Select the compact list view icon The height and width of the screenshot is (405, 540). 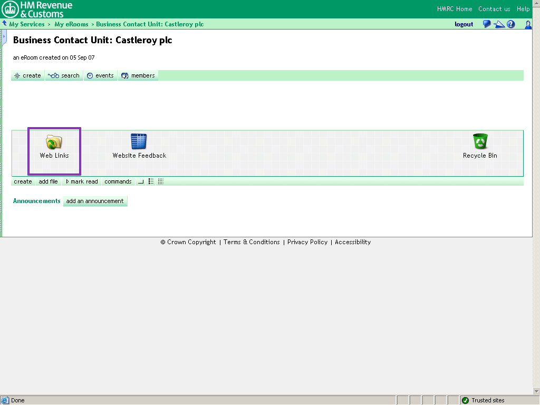click(x=151, y=181)
